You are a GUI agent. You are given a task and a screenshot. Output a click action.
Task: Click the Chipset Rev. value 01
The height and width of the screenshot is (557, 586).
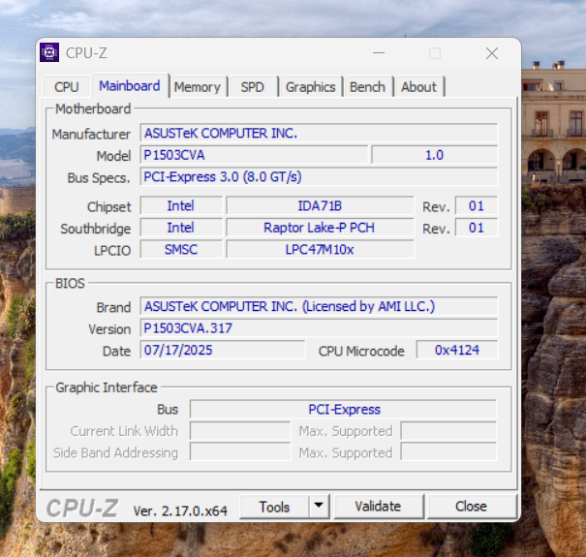coord(477,205)
